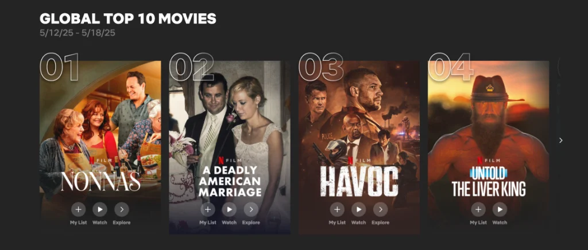Show next movies with the right carousel arrow
Screen dimensions: 588x250
(560, 140)
